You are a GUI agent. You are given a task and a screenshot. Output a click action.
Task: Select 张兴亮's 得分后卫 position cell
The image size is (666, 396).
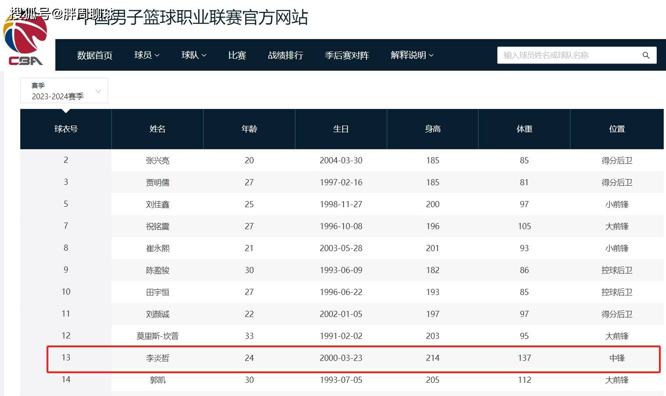coord(617,161)
